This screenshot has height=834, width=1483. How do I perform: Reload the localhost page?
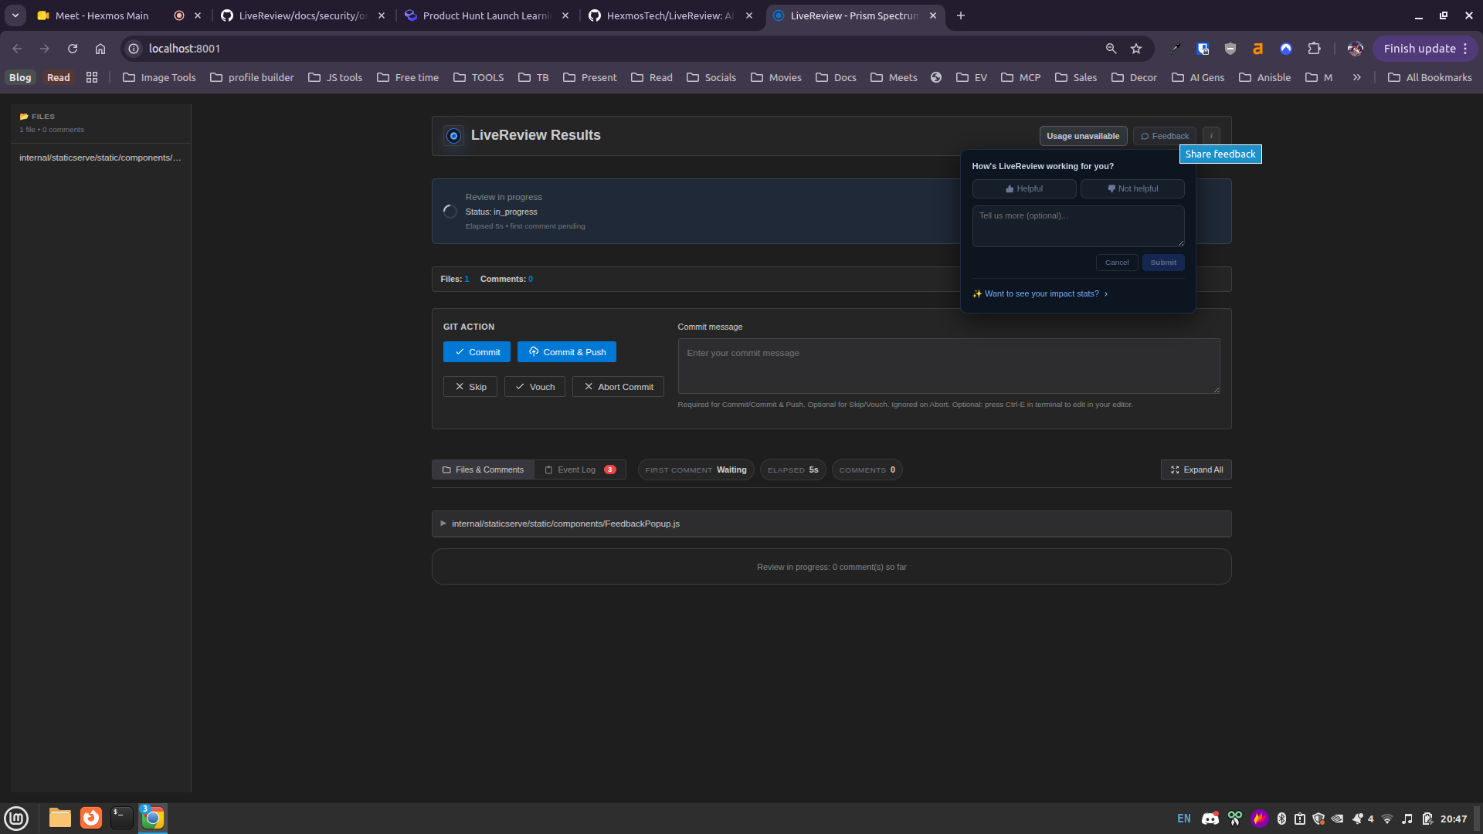coord(73,49)
